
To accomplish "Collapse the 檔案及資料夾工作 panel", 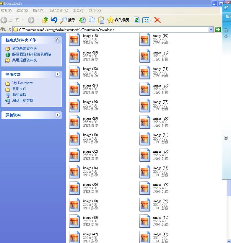I will coord(58,40).
